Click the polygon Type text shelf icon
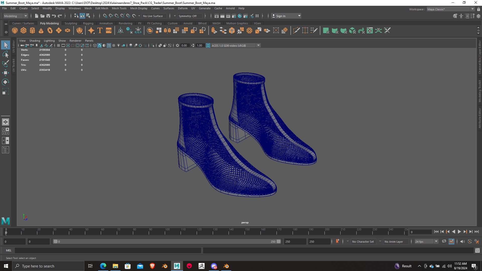Screen dimensions: 482x271 [x=100, y=31]
